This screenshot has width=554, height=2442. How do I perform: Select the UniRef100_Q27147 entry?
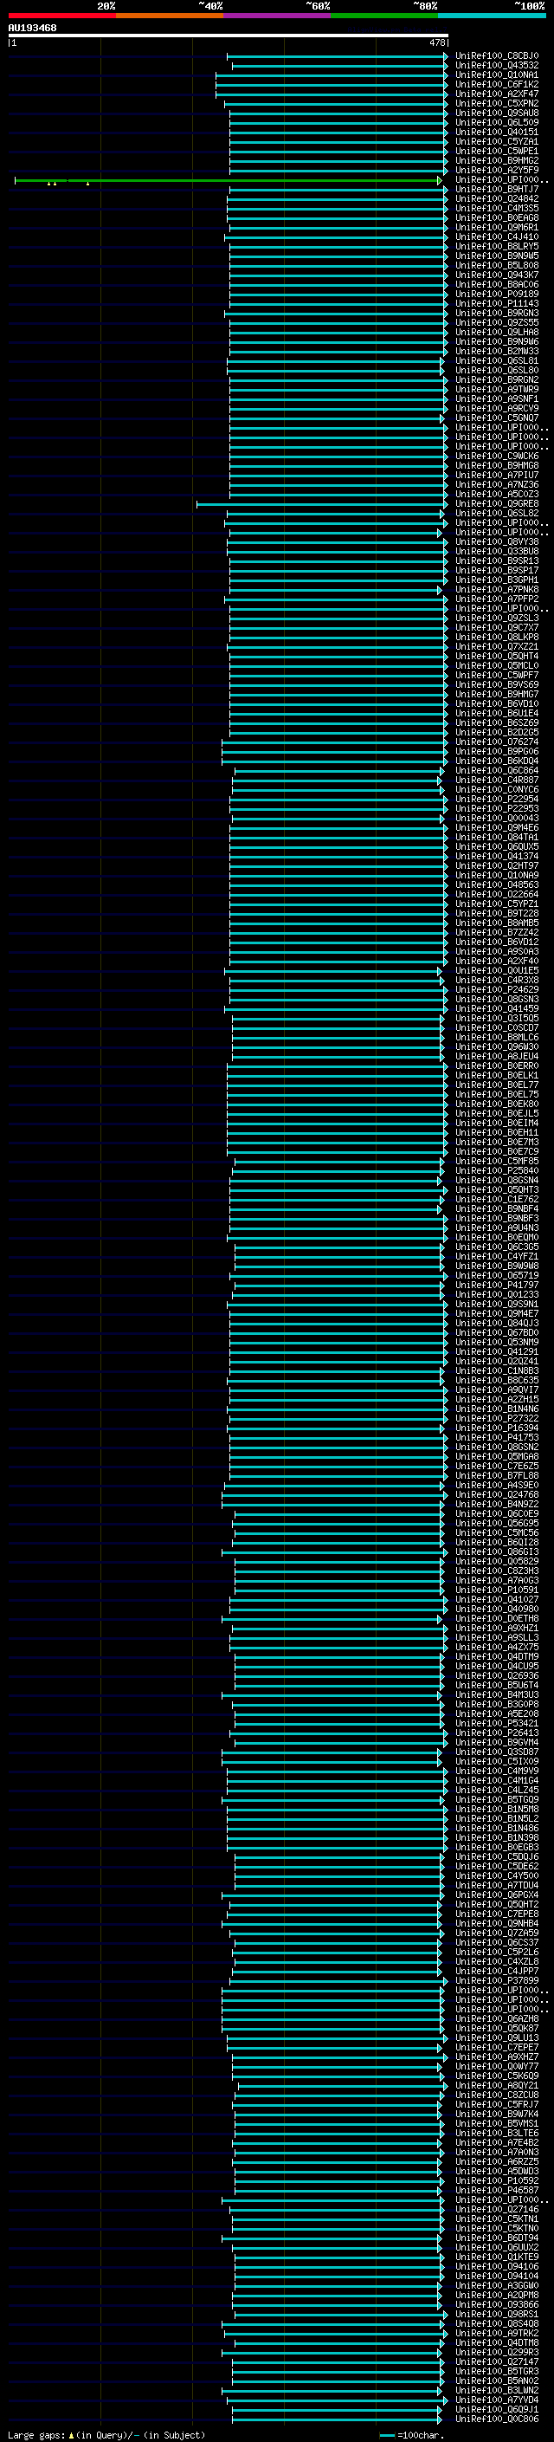click(x=496, y=2361)
